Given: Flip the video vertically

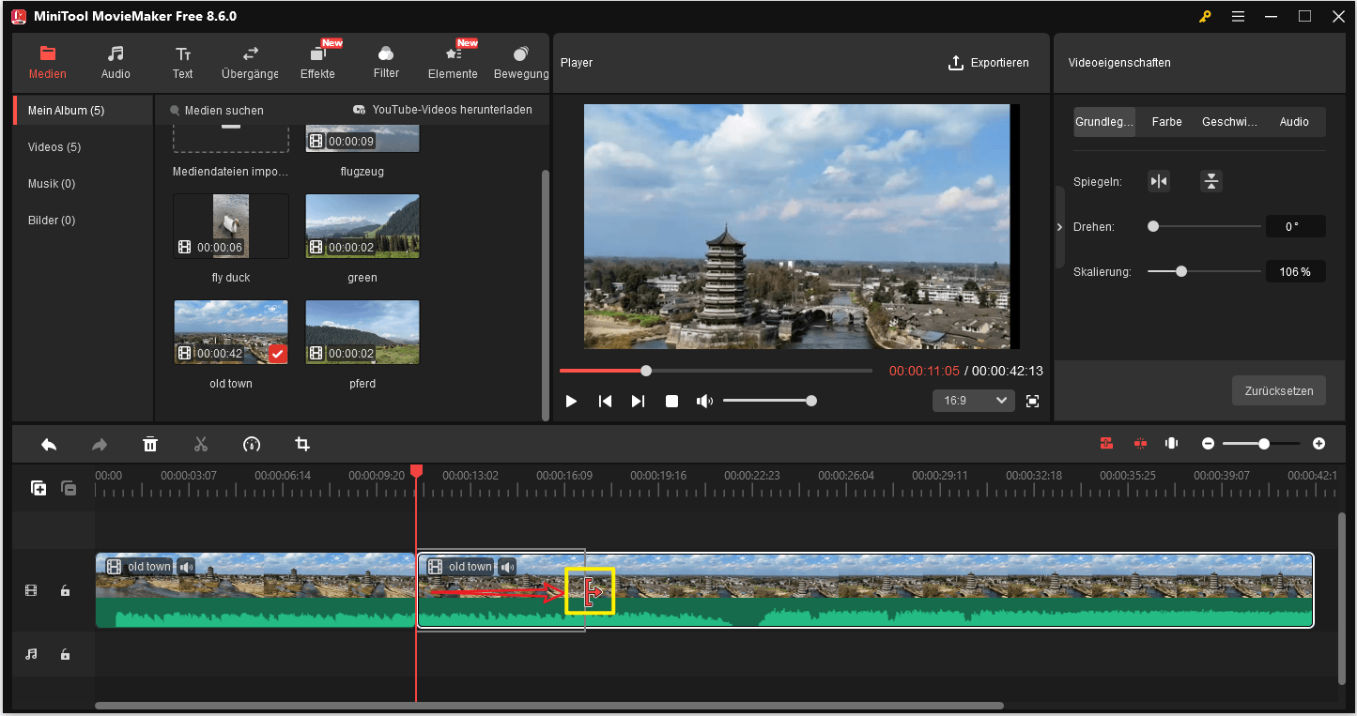Looking at the screenshot, I should click(x=1211, y=180).
